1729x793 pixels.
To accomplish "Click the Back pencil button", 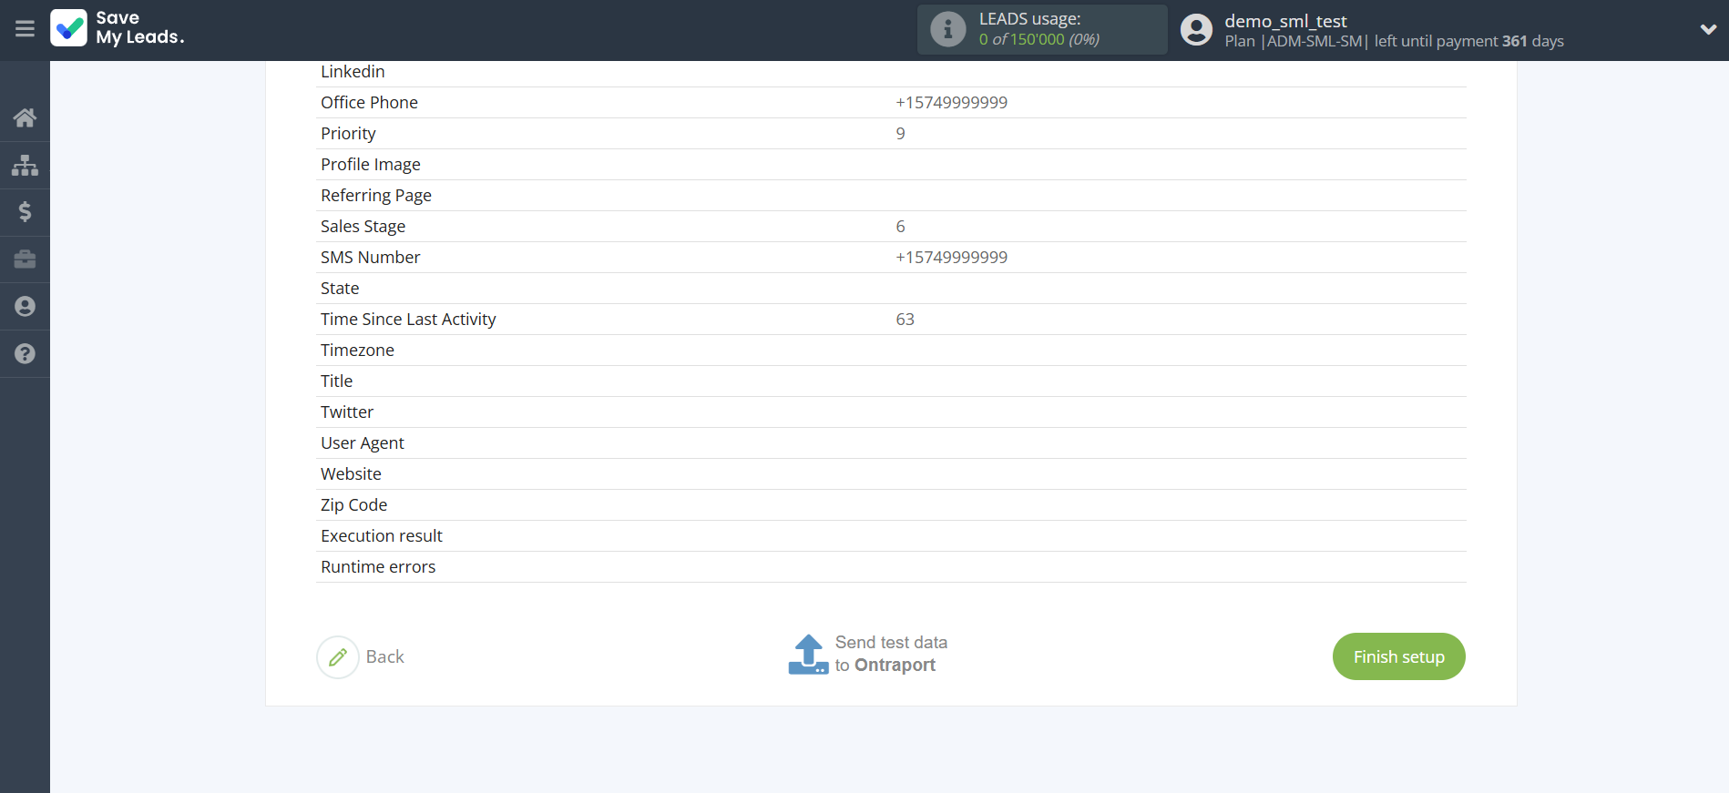I will click(x=338, y=657).
